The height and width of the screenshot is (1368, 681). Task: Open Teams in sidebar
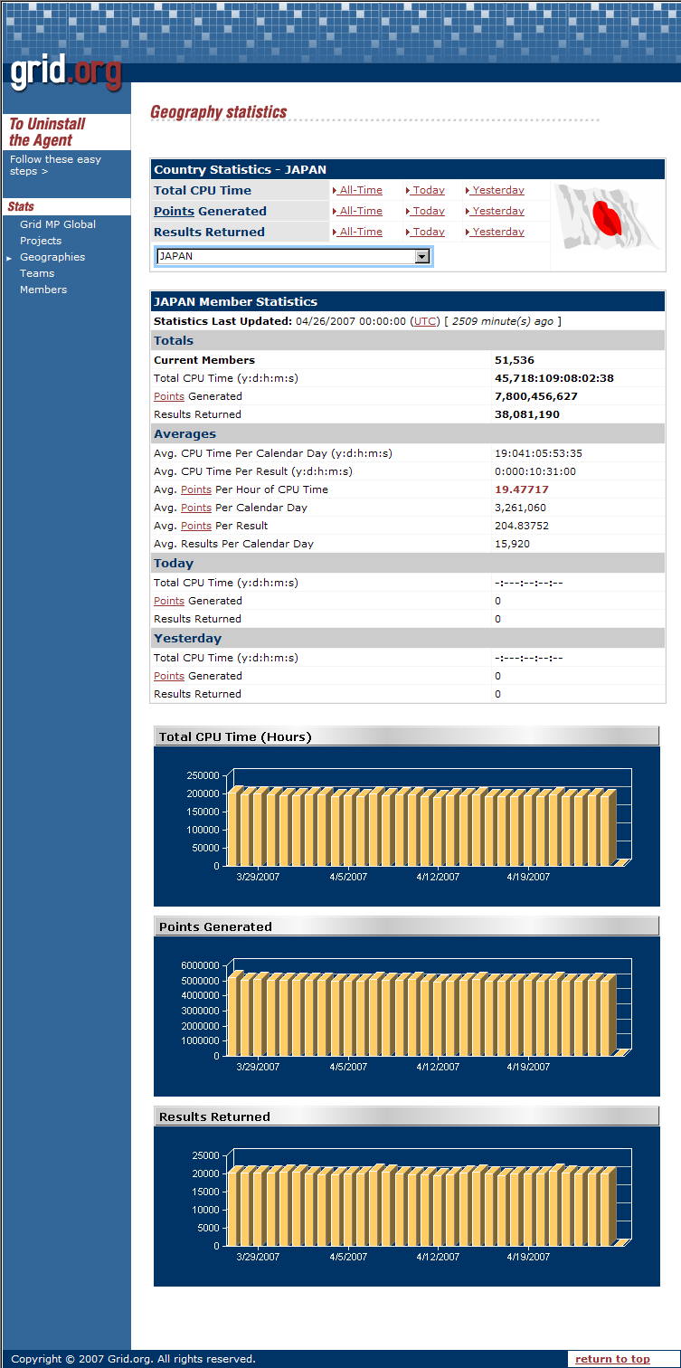pyautogui.click(x=37, y=273)
